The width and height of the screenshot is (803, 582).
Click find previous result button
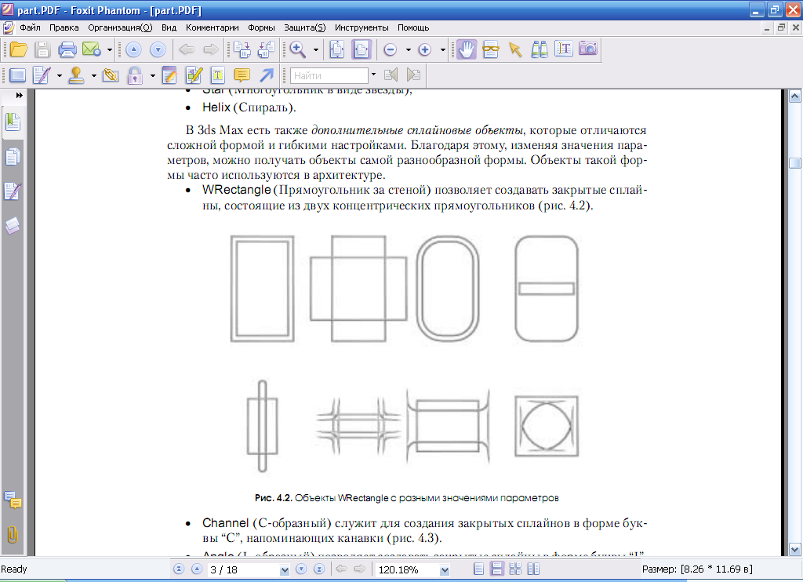click(x=391, y=76)
